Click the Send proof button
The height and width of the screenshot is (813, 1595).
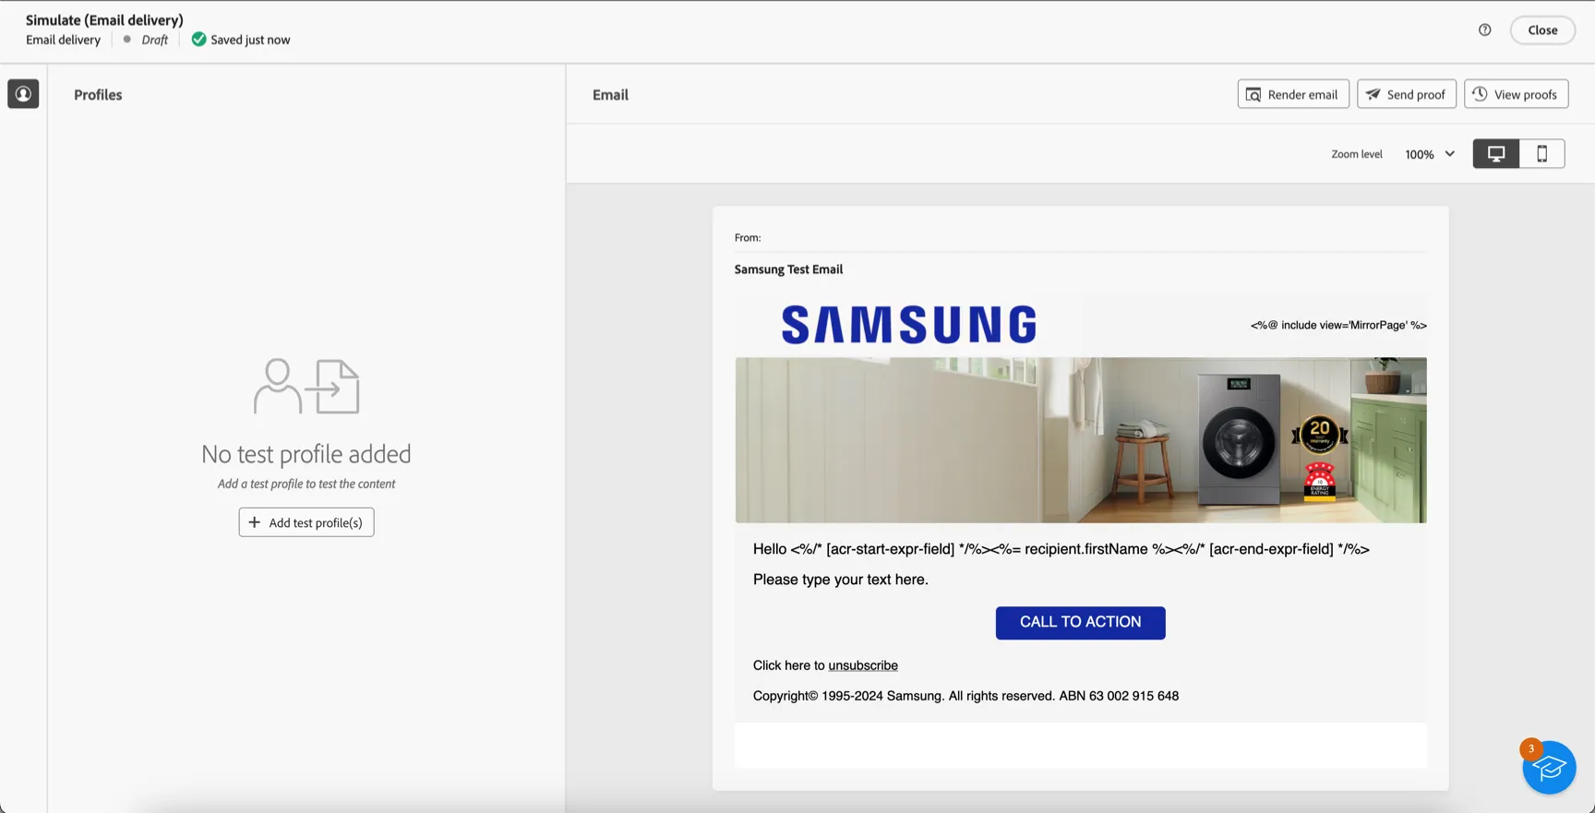click(1406, 94)
